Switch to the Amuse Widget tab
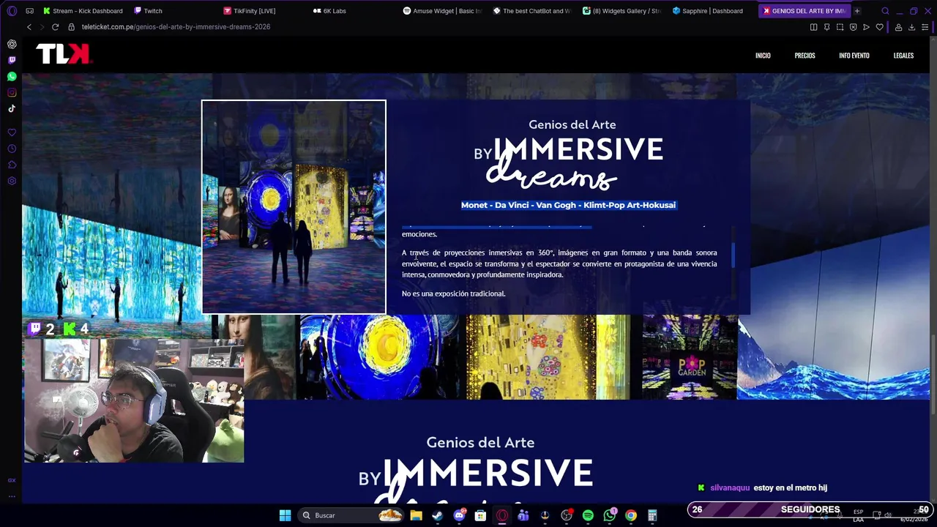The image size is (937, 527). pyautogui.click(x=442, y=11)
